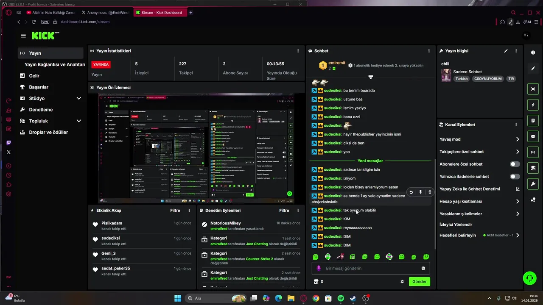Open Filtre in Etkinlik Akışı
This screenshot has height=305, width=543.
(175, 211)
